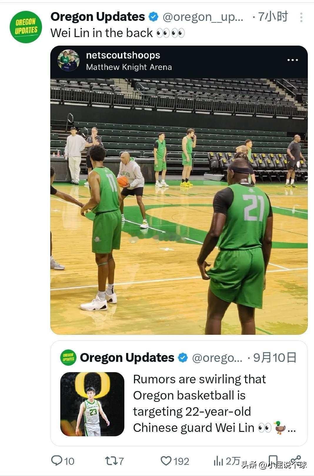This screenshot has height=476, width=314.
Task: Share the tweet via share icon
Action: pos(296,461)
